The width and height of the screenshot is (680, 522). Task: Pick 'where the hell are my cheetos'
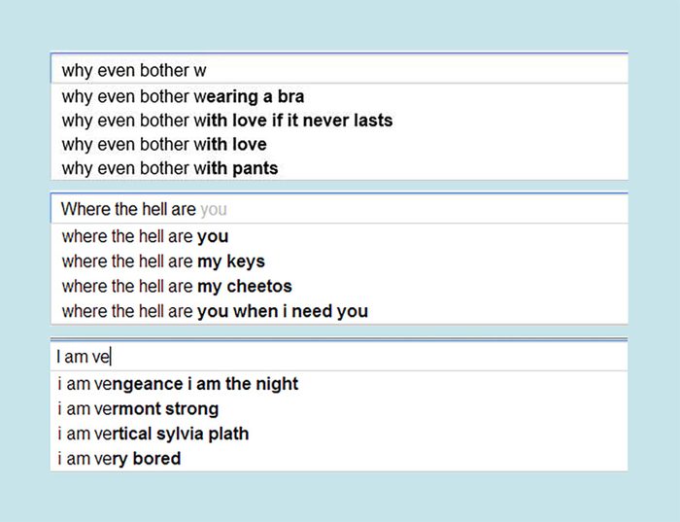(176, 287)
